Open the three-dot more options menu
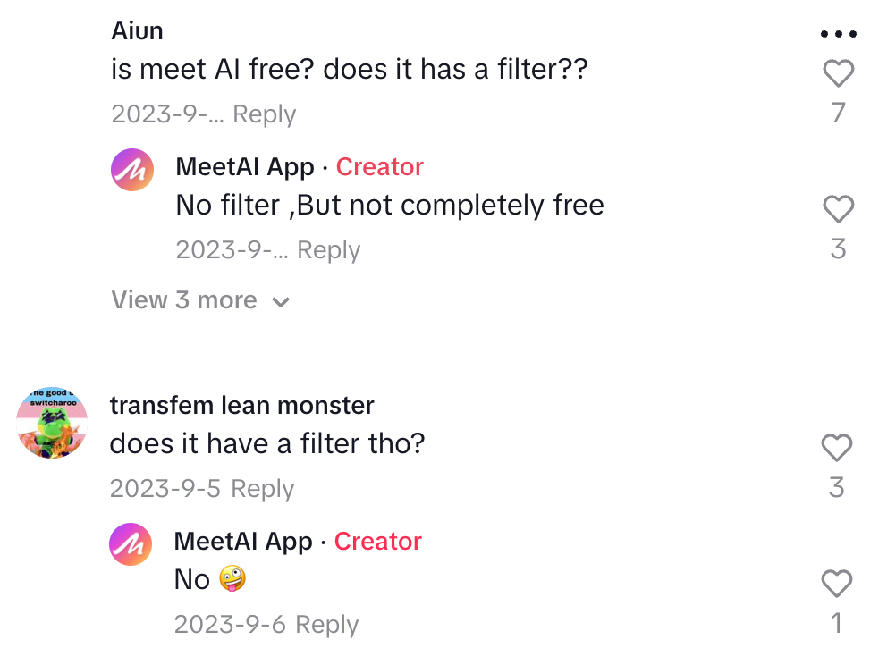Viewport: 887px width, 665px height. [838, 34]
